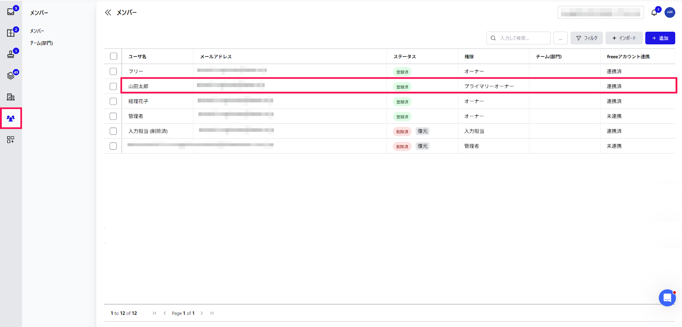Focus the 入力して検索 search field

tap(518, 38)
